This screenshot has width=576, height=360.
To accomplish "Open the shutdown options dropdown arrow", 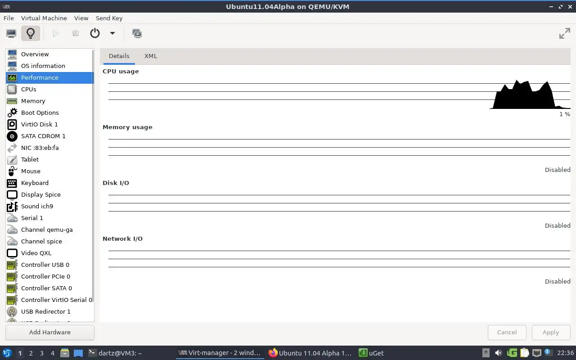I will point(112,33).
